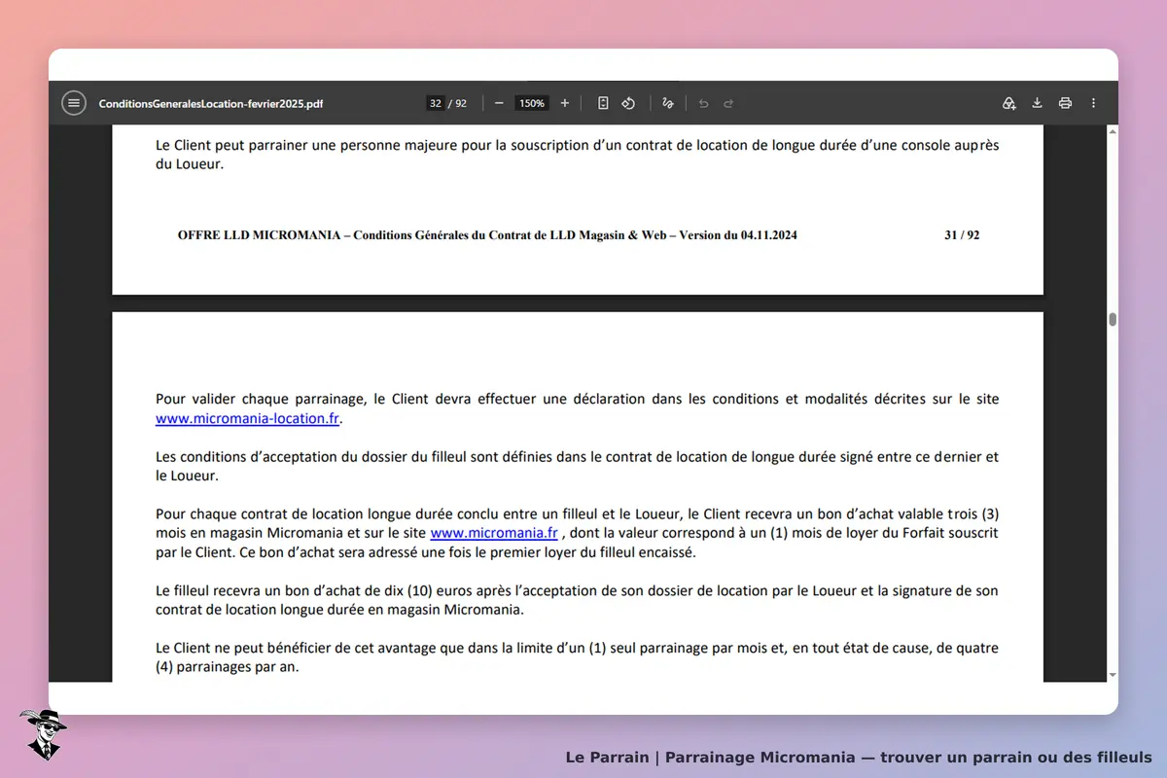1167x778 pixels.
Task: Click the redo arrow in PDF toolbar
Action: [728, 103]
